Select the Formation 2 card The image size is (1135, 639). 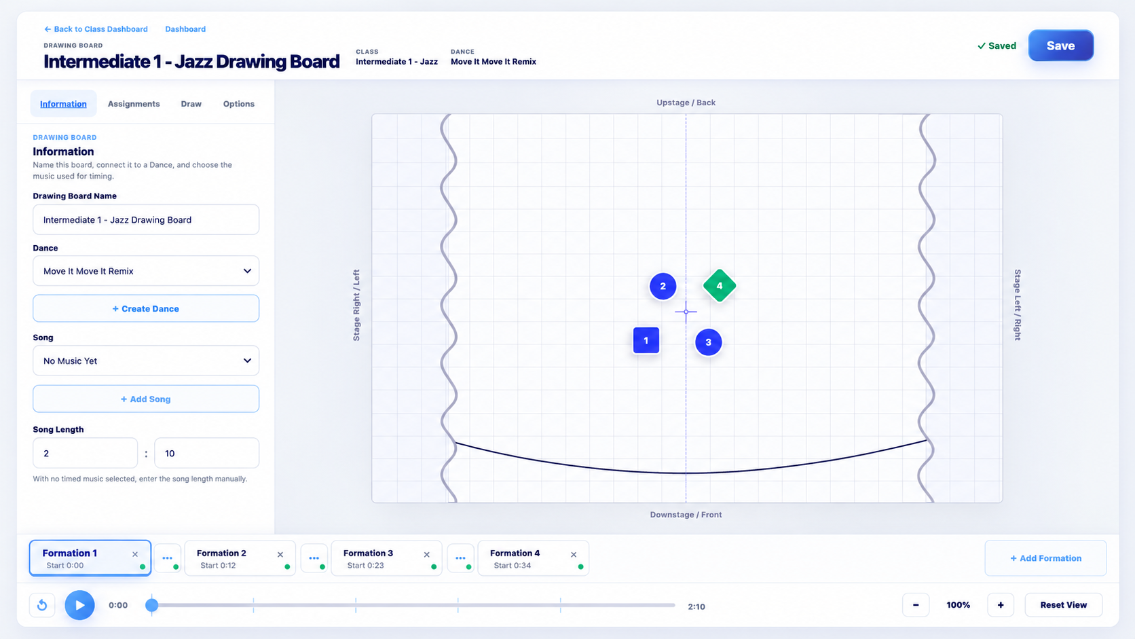tap(240, 558)
